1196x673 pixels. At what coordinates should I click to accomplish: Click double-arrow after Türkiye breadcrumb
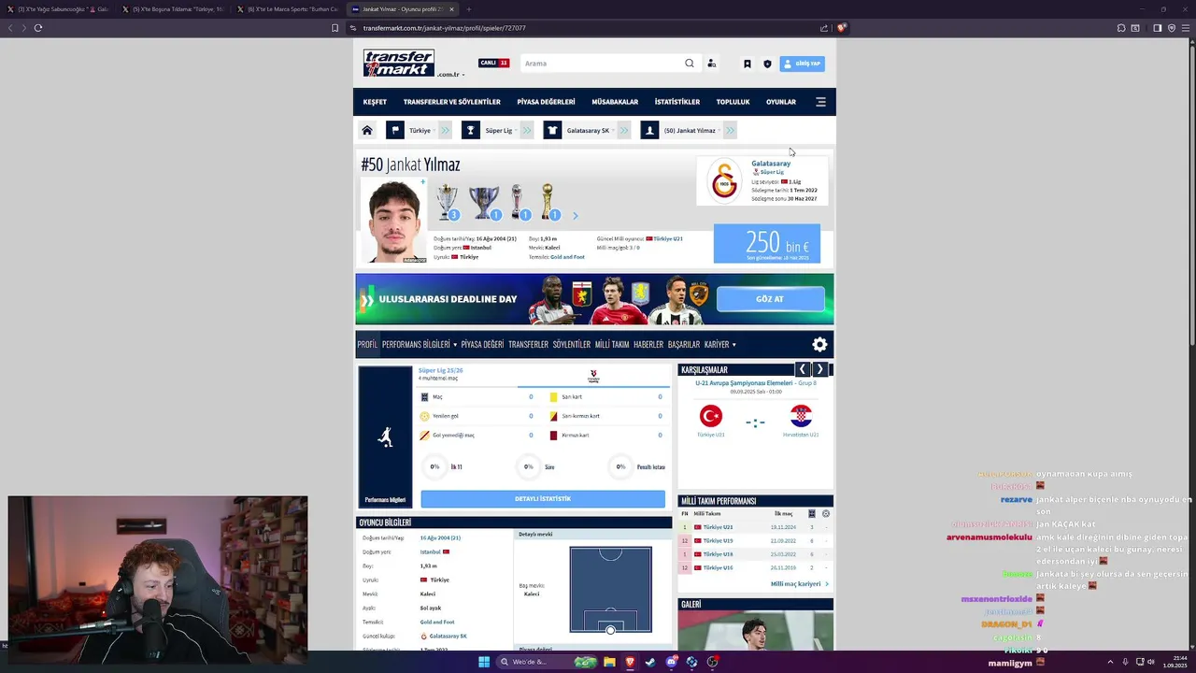pyautogui.click(x=445, y=130)
